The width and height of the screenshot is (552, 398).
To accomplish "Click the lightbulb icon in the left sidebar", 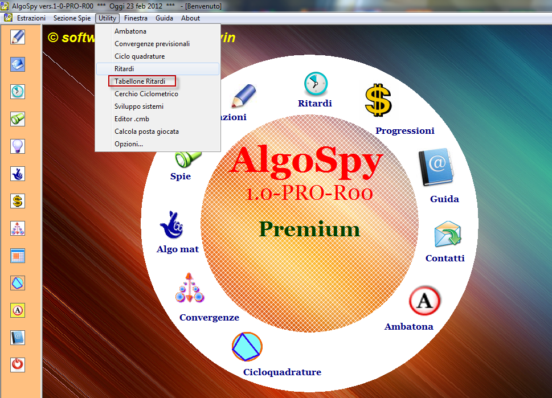I will 18,146.
